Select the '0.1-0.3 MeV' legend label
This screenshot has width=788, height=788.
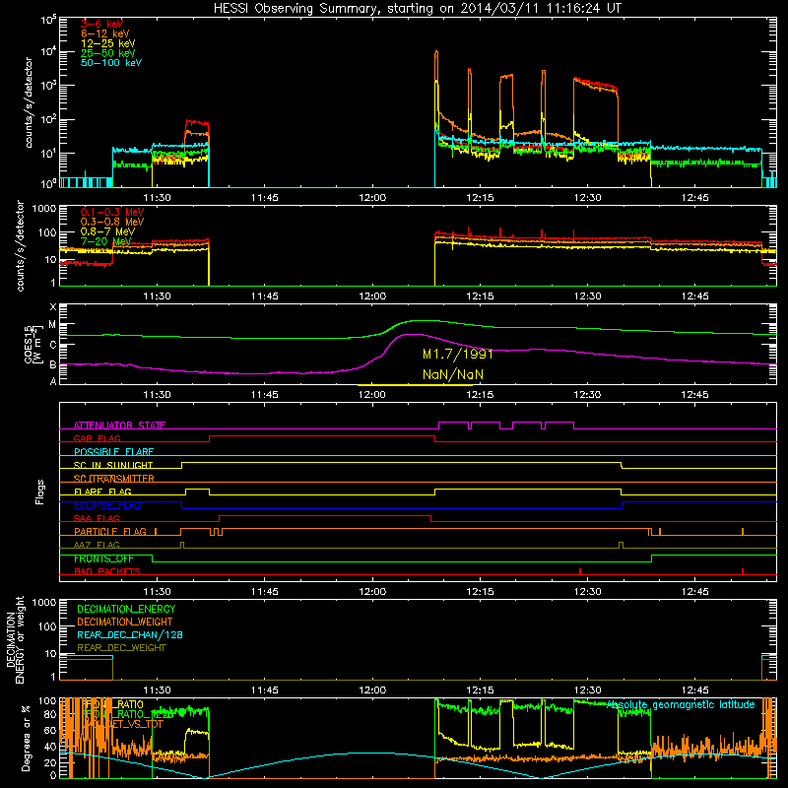point(112,212)
